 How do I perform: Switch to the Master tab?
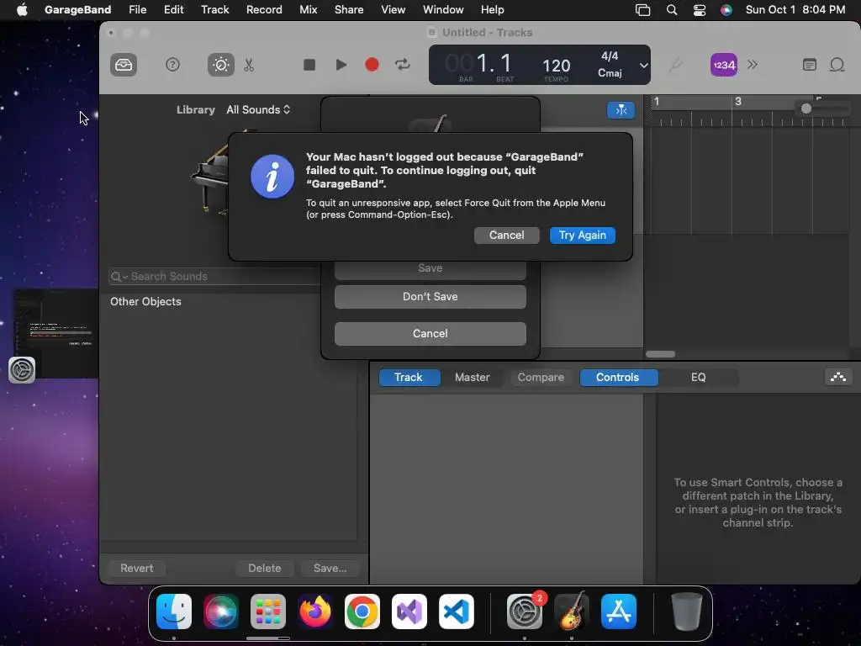(472, 378)
